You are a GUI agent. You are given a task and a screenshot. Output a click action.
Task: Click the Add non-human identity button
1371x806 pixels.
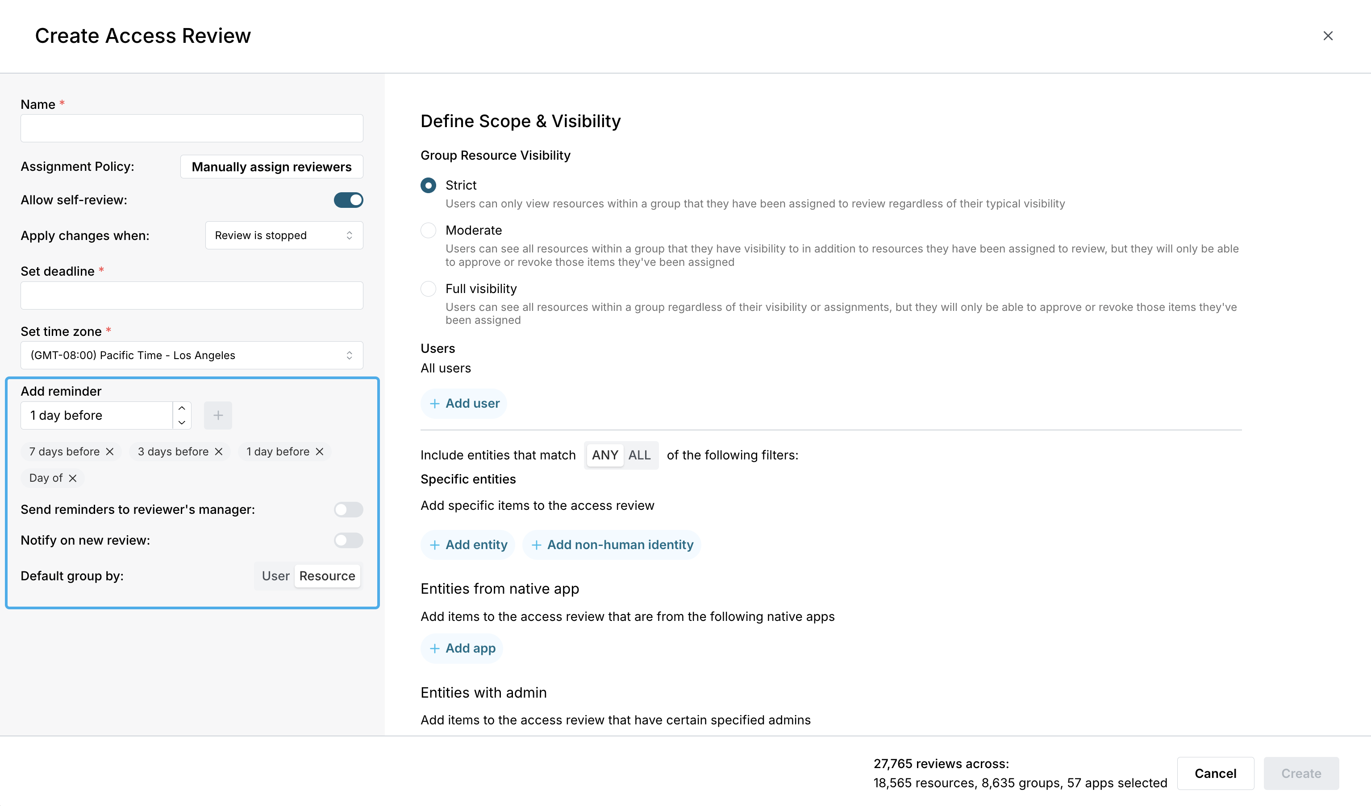(612, 545)
